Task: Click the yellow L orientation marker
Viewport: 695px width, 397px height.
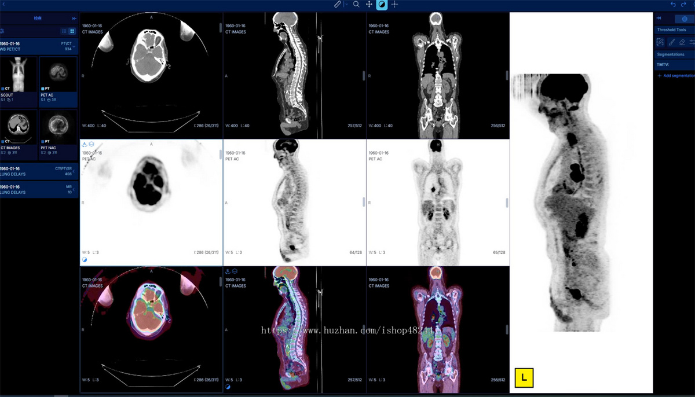Action: (x=524, y=378)
